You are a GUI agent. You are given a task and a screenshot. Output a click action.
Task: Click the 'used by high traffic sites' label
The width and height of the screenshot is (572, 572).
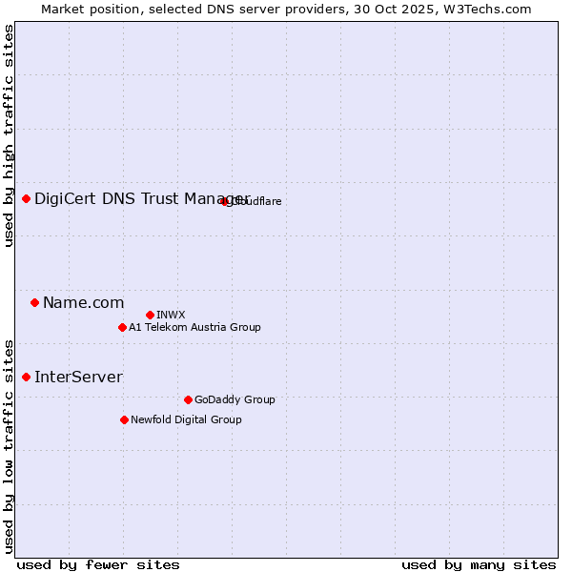click(9, 135)
